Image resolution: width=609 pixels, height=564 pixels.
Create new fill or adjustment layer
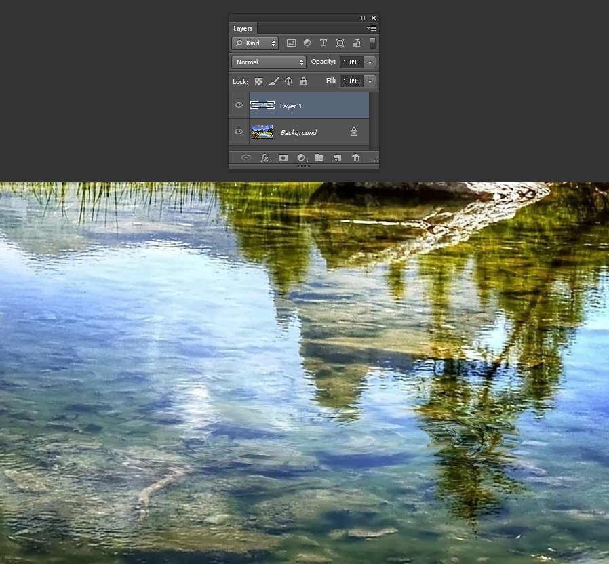coord(302,158)
